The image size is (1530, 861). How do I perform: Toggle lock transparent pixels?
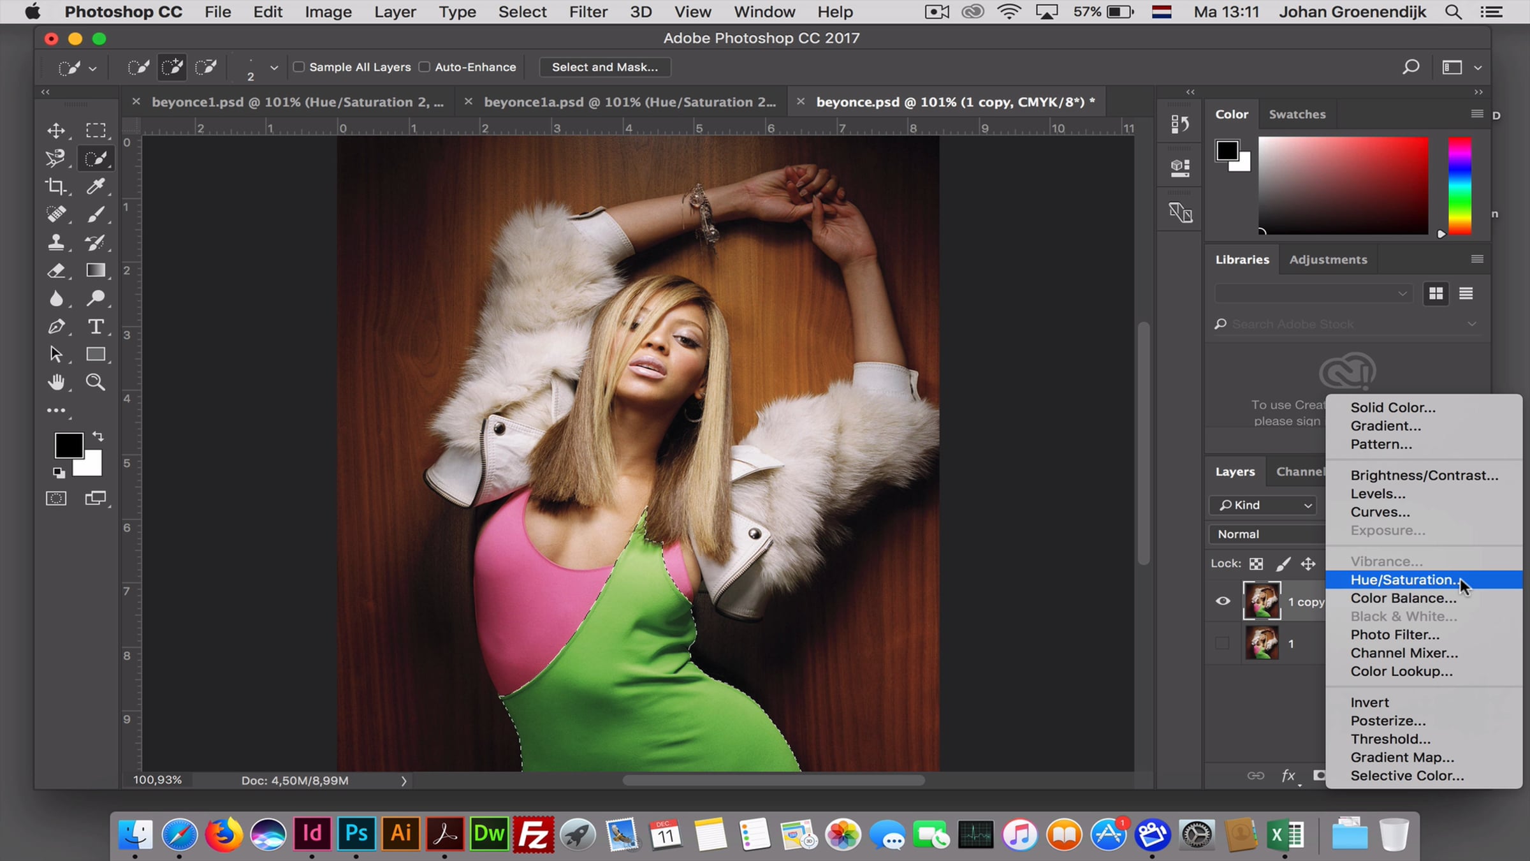[x=1256, y=564]
